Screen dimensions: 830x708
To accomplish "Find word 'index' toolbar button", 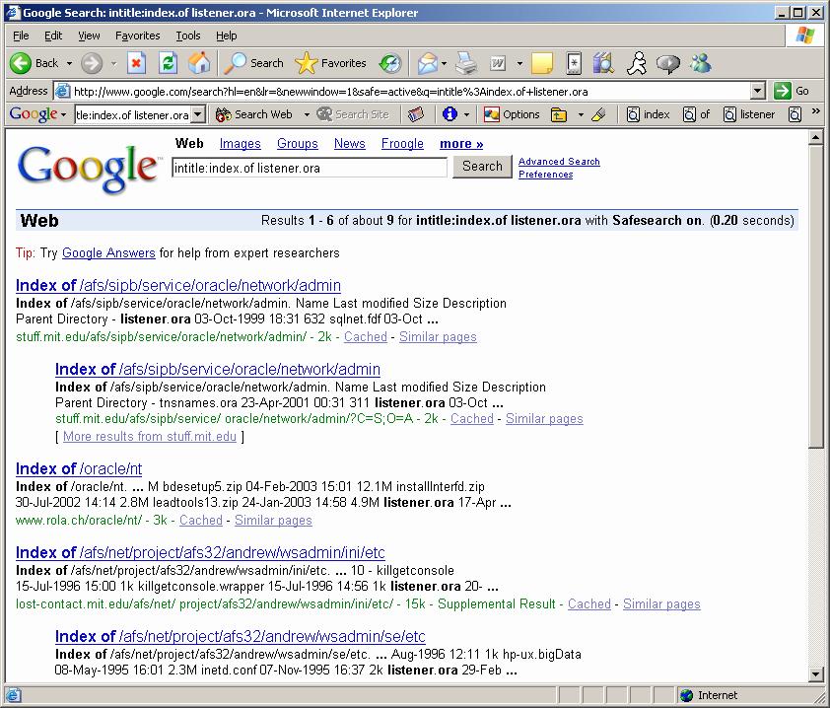I will [x=648, y=113].
